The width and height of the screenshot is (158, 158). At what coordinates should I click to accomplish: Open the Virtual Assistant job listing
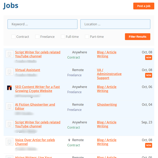(28, 70)
